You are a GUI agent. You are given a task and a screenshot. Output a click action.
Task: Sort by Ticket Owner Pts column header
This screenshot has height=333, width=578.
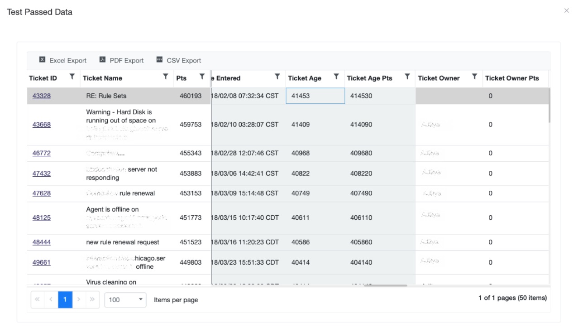(x=512, y=78)
